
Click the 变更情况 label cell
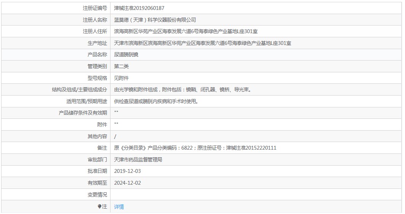[56, 195]
